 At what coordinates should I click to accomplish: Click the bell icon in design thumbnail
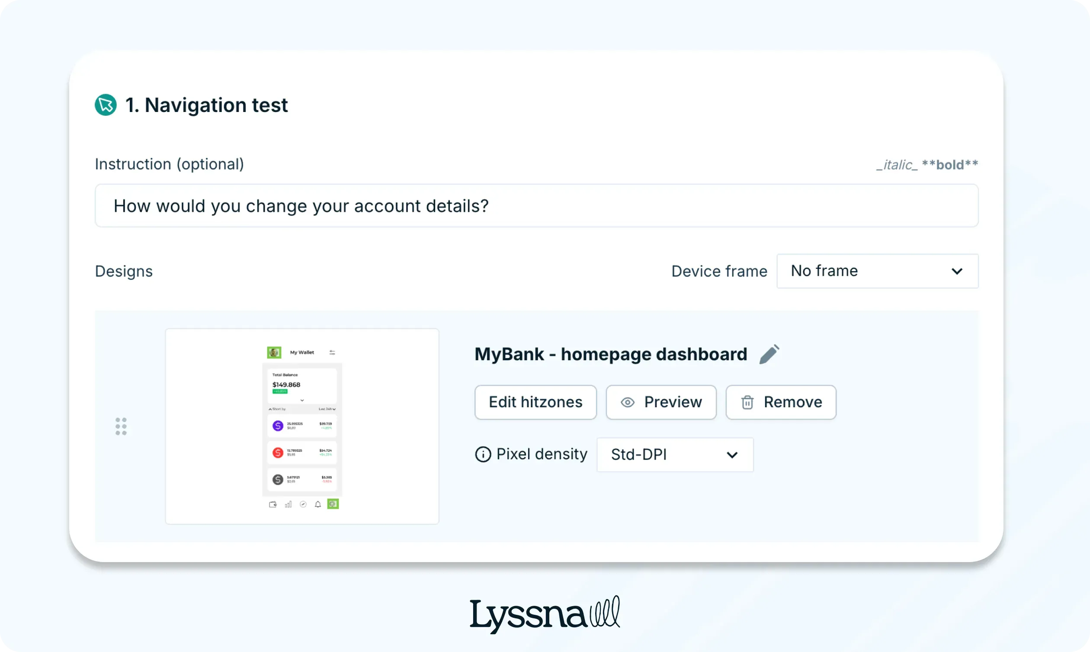click(318, 505)
